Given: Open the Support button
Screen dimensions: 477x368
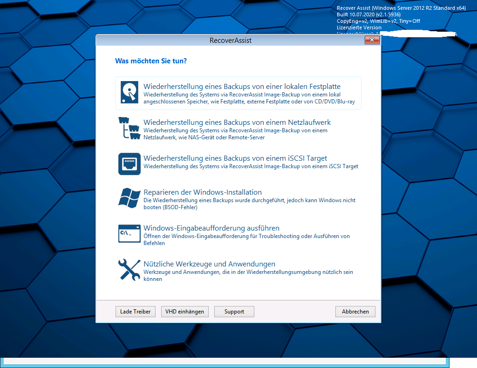Looking at the screenshot, I should pyautogui.click(x=234, y=312).
